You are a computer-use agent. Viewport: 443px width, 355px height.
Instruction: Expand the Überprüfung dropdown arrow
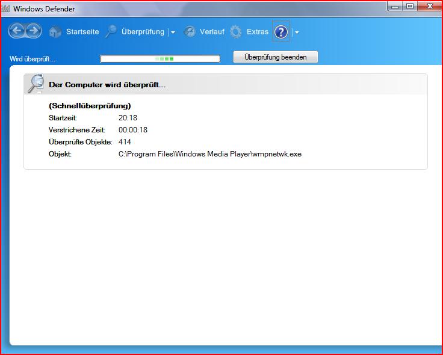173,32
